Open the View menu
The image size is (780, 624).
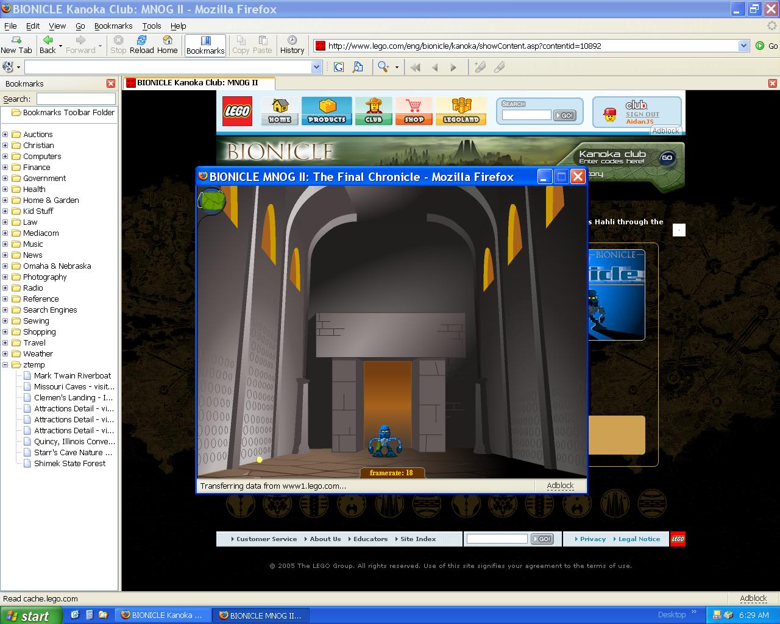[x=57, y=26]
